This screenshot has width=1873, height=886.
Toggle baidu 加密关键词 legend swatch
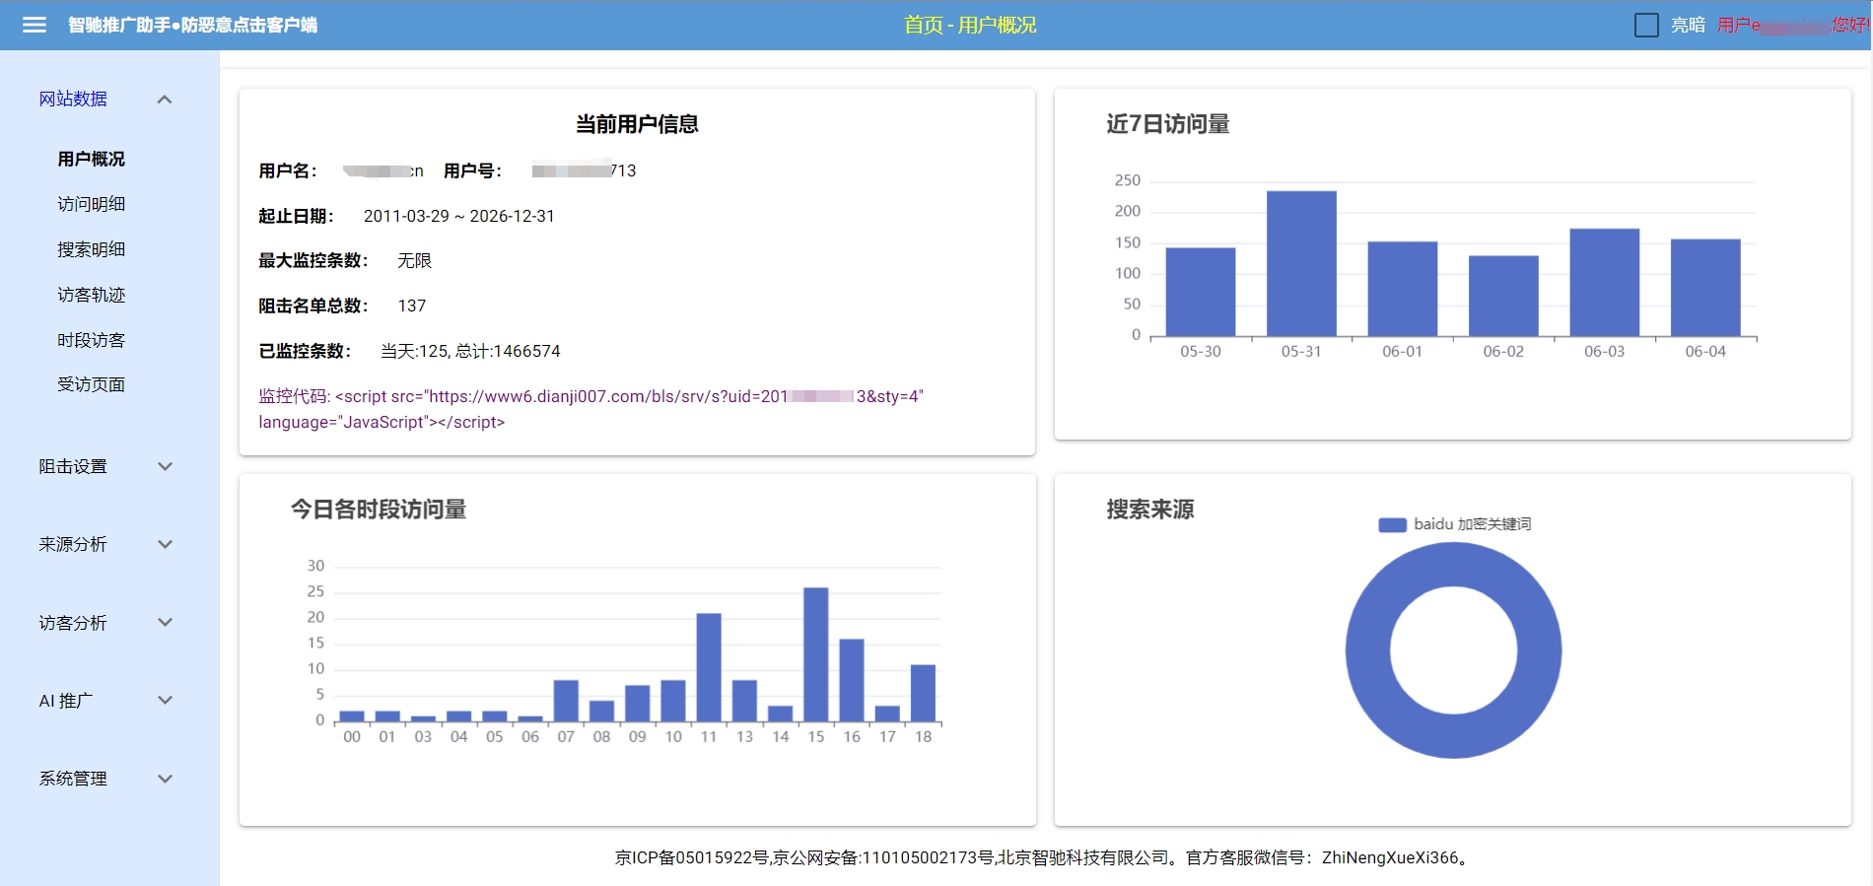[x=1392, y=524]
